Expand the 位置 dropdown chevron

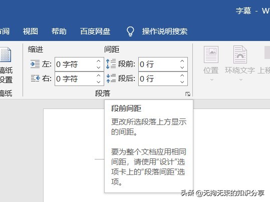click(x=212, y=80)
